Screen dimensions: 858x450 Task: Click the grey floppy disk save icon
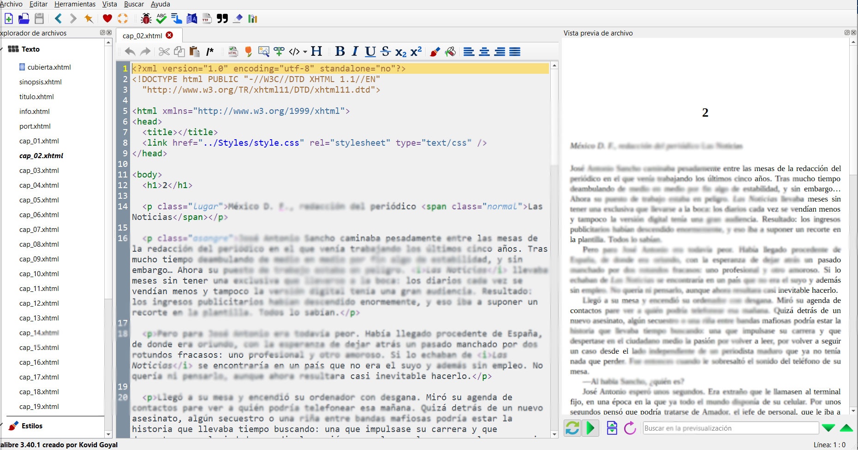pos(39,18)
